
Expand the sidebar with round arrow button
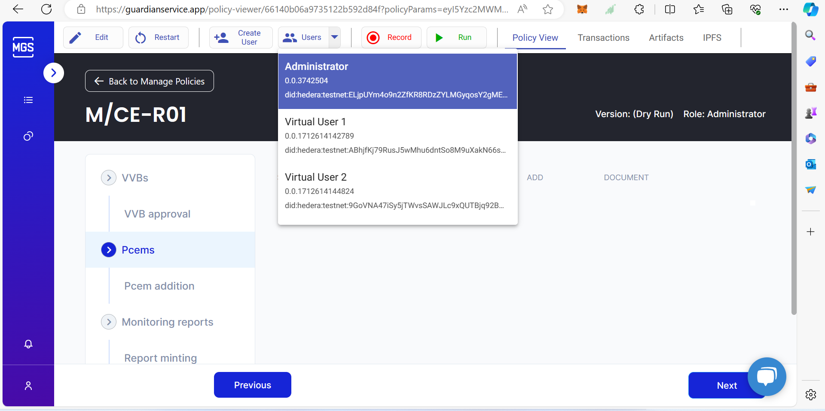coord(54,73)
